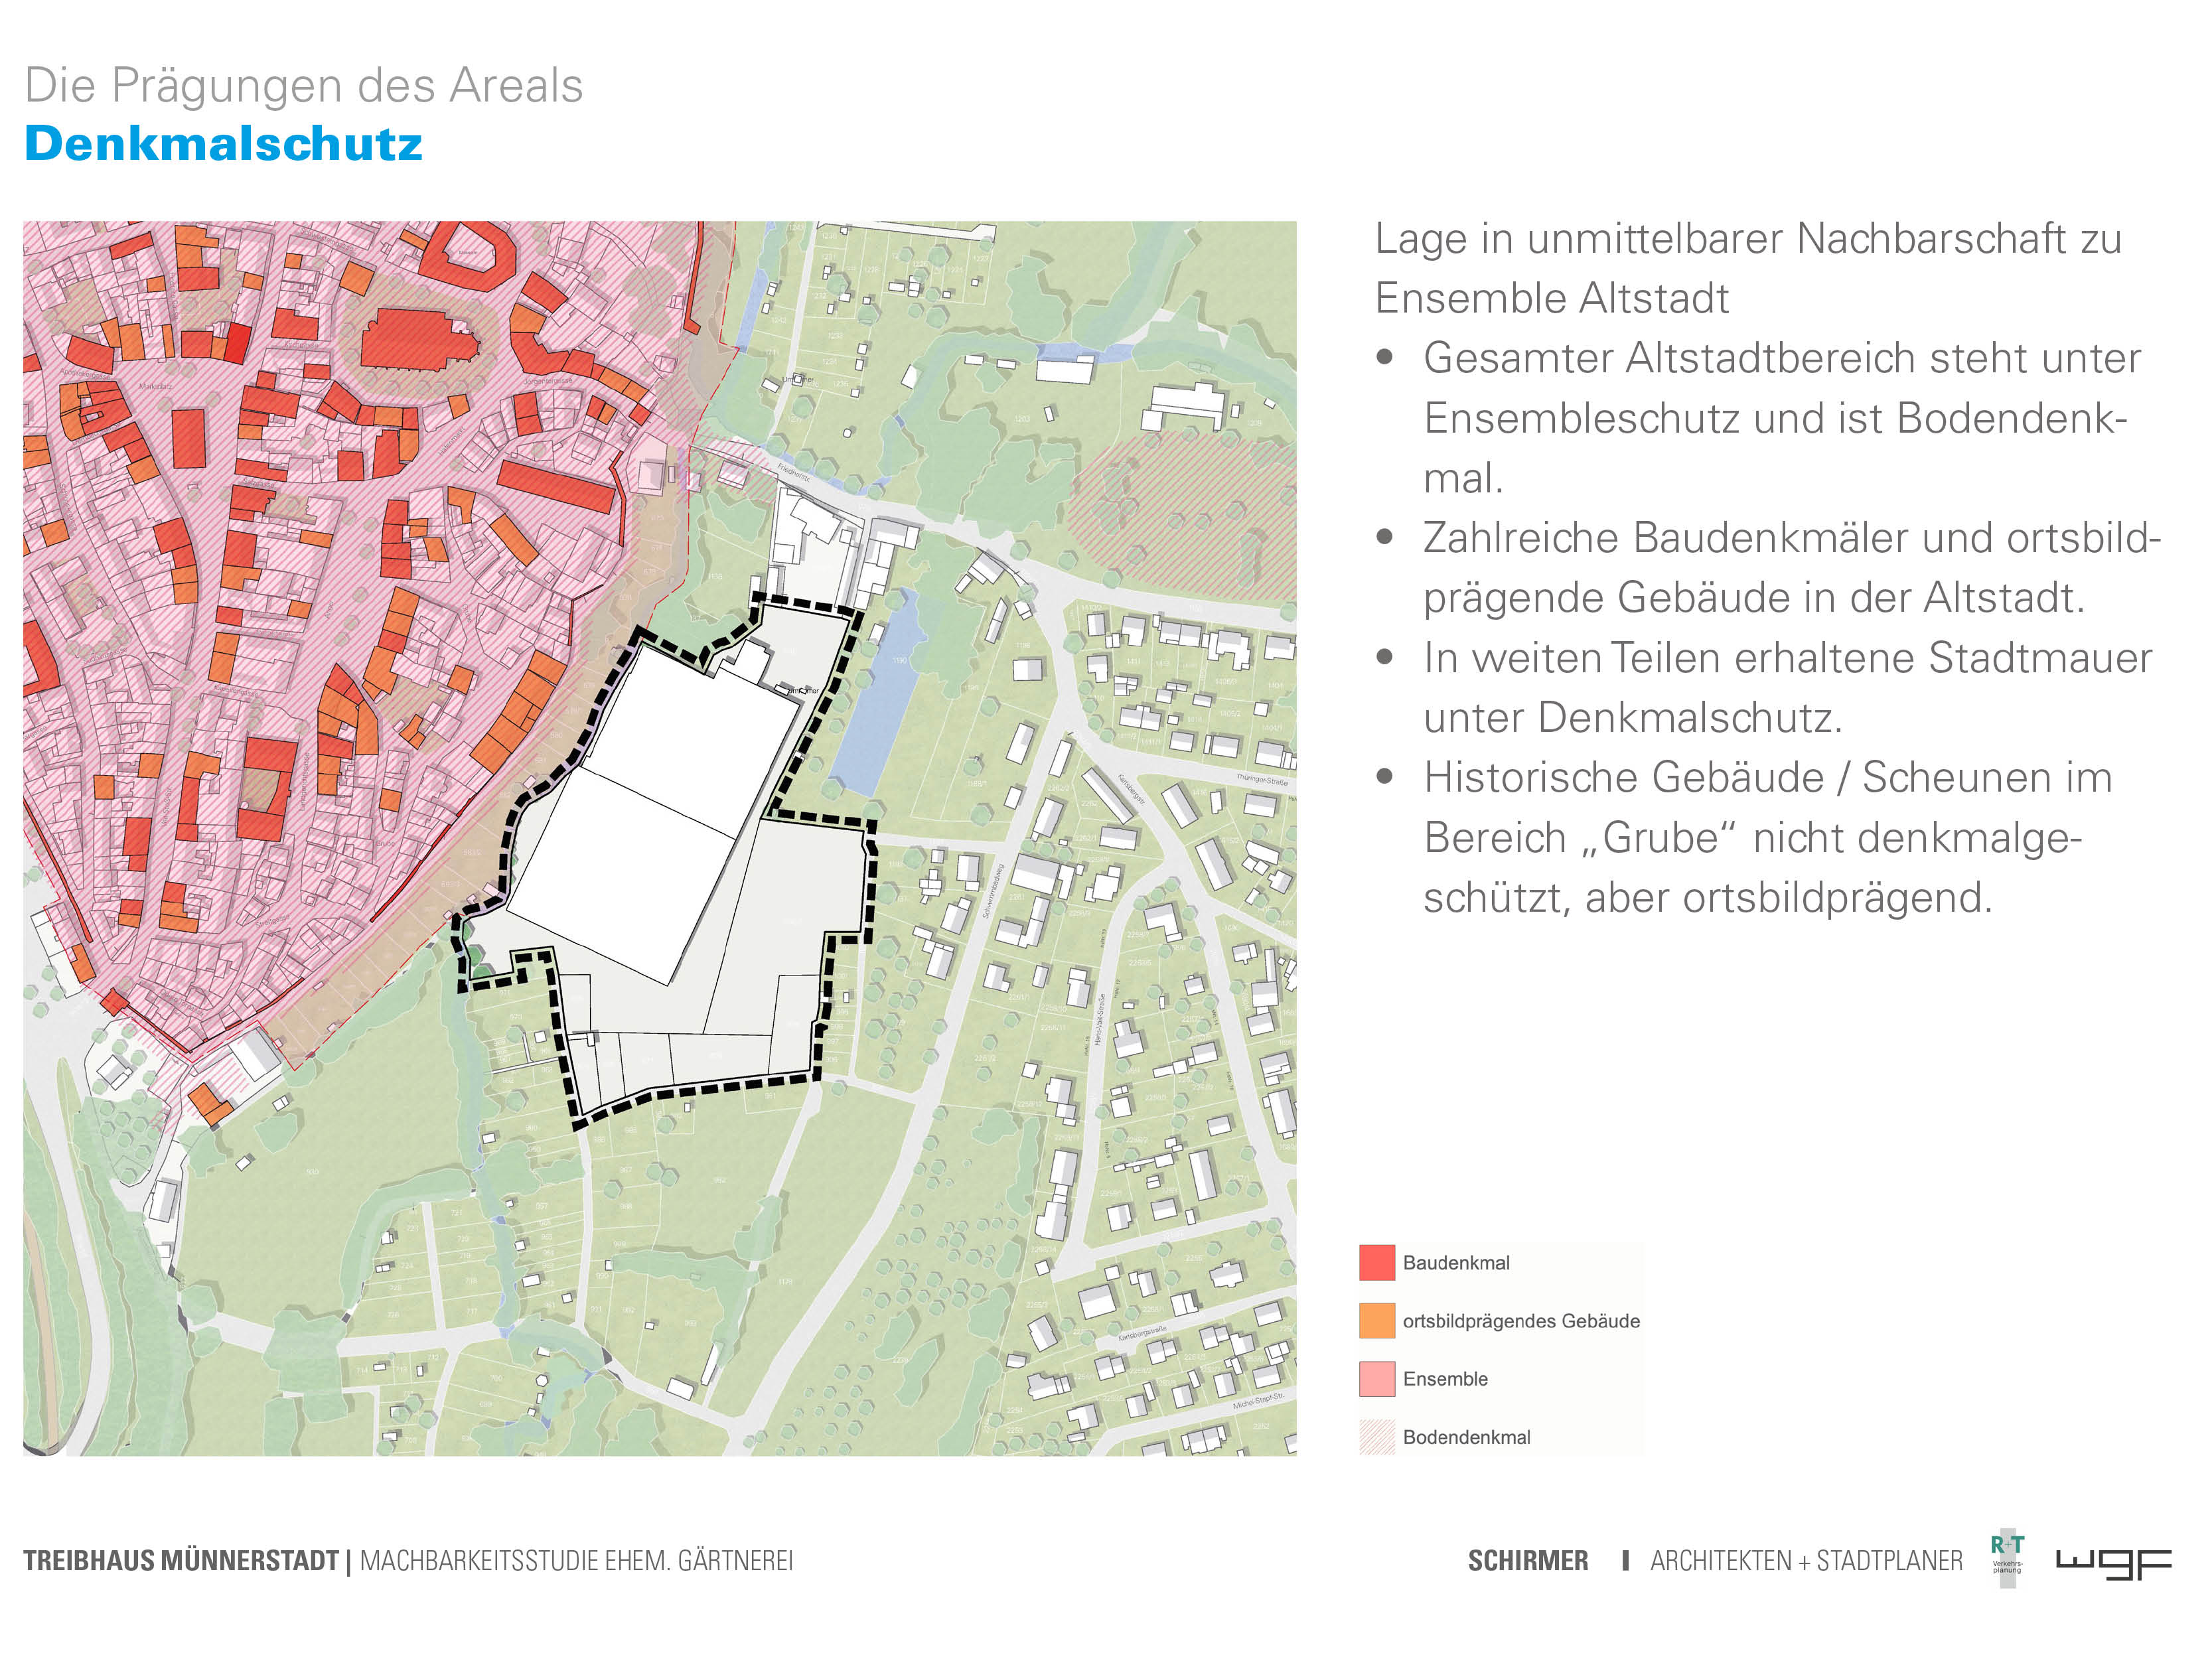The width and height of the screenshot is (2212, 1659).
Task: Click the blue 'Denkmalschutz' heading
Action: click(223, 143)
